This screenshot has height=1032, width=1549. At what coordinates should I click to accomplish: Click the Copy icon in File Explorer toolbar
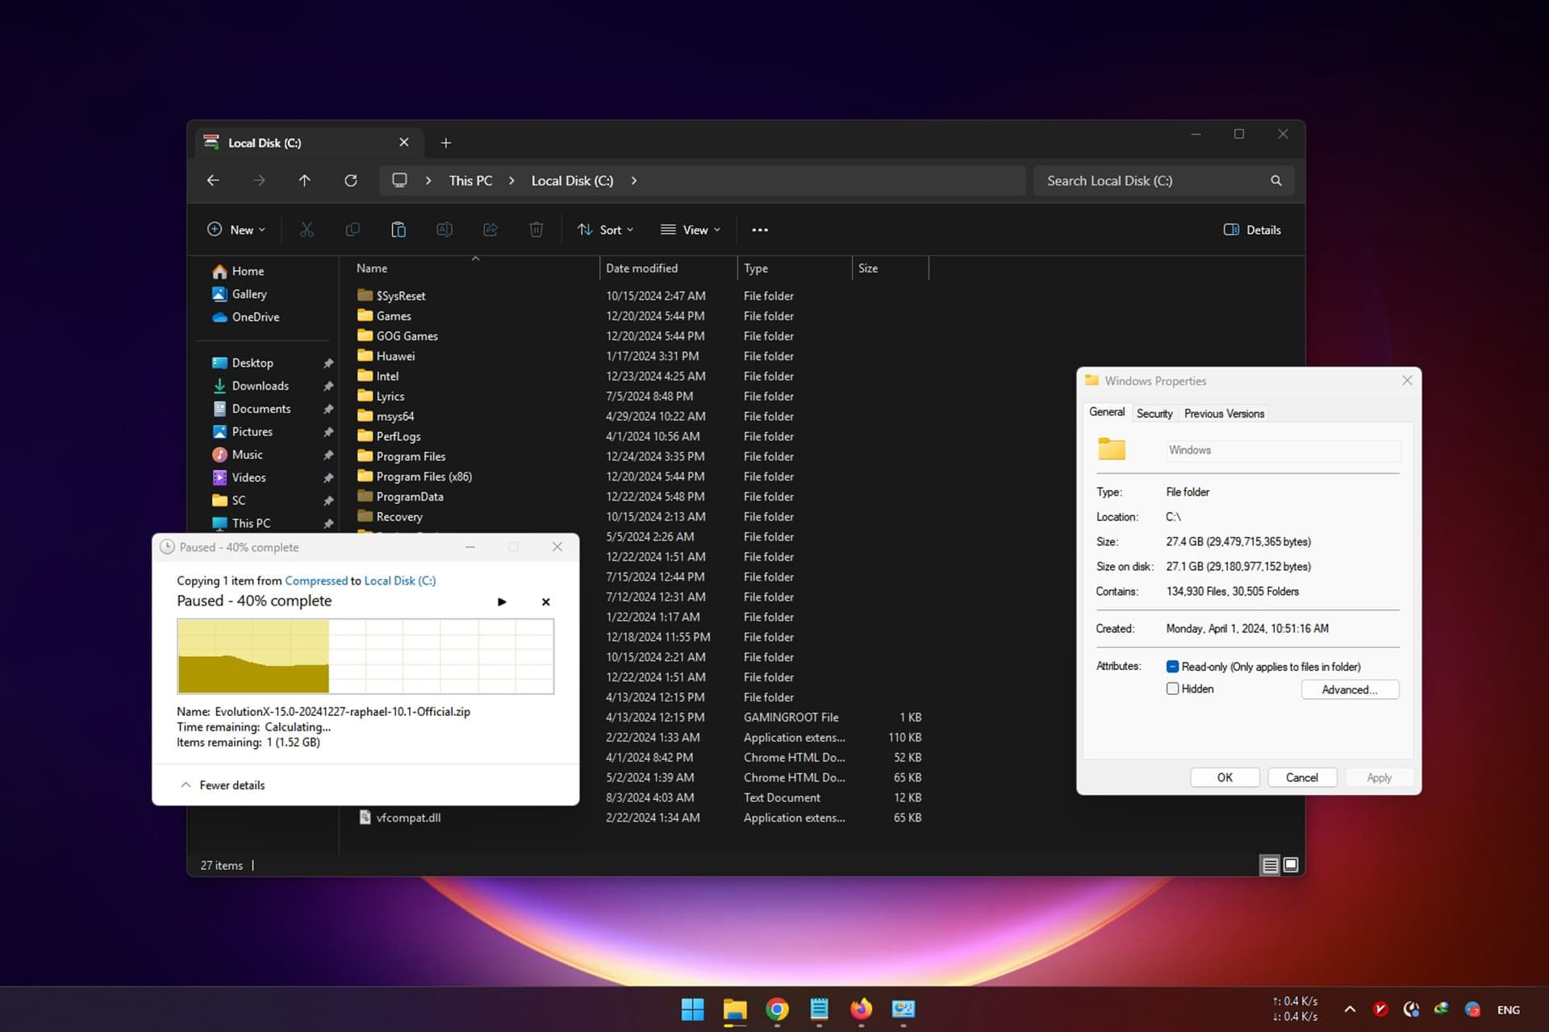pos(353,229)
